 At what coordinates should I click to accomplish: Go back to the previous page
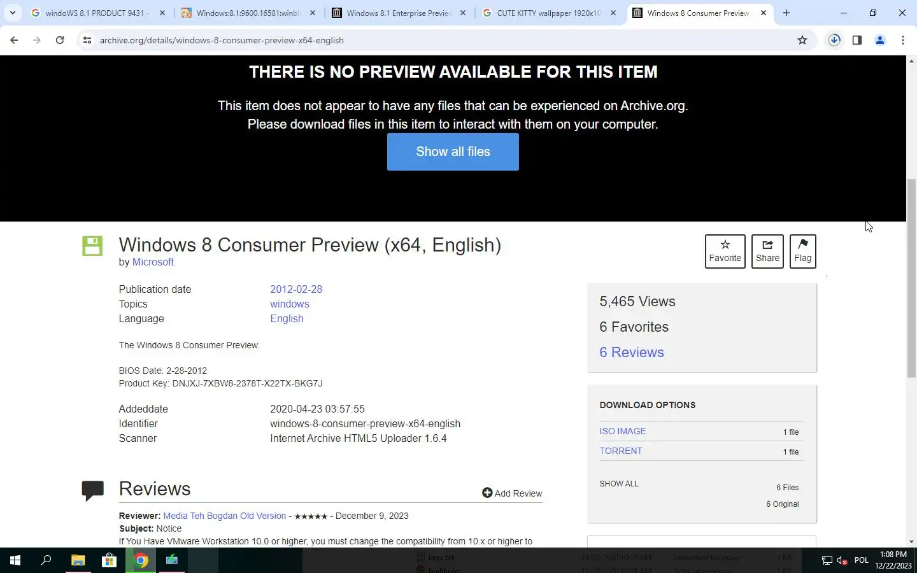click(x=14, y=40)
